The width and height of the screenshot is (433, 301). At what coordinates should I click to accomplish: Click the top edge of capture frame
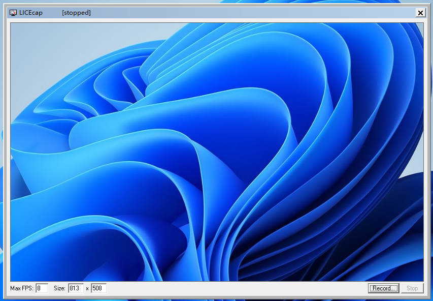217,21
